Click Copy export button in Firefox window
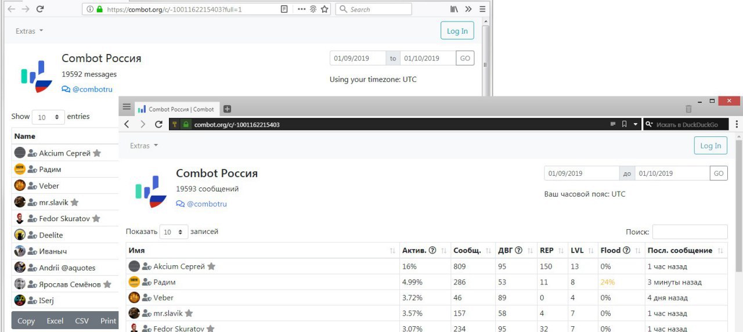This screenshot has height=332, width=743. pos(26,321)
